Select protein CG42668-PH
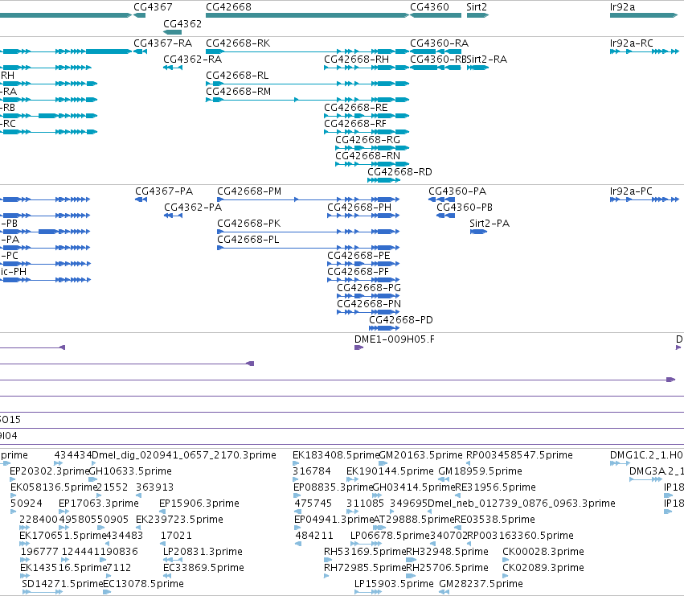 tap(363, 216)
